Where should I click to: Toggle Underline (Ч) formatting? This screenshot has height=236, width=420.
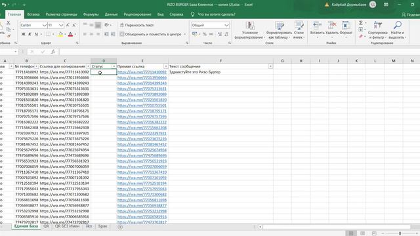click(x=36, y=34)
